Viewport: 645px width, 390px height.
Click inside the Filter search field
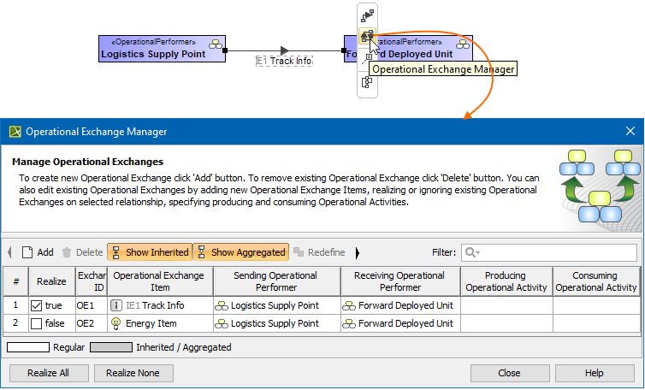click(549, 252)
